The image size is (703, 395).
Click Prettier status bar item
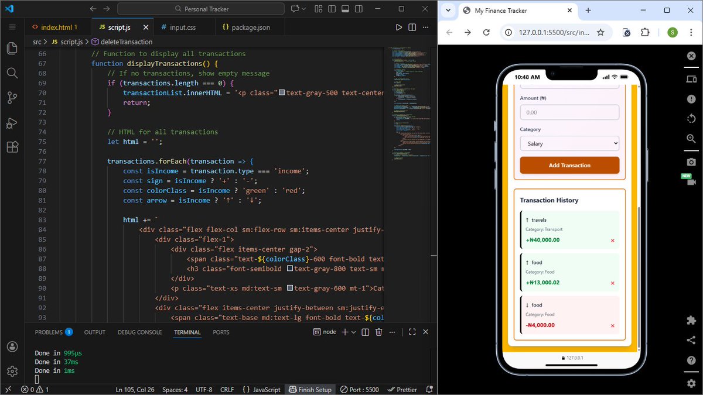tap(402, 389)
